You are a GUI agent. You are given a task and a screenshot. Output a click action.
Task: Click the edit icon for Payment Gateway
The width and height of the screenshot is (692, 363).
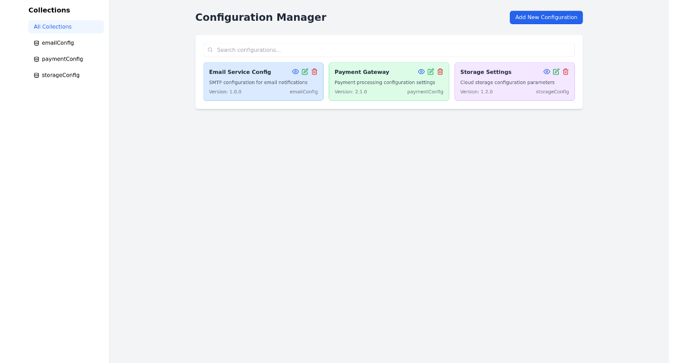tap(430, 71)
